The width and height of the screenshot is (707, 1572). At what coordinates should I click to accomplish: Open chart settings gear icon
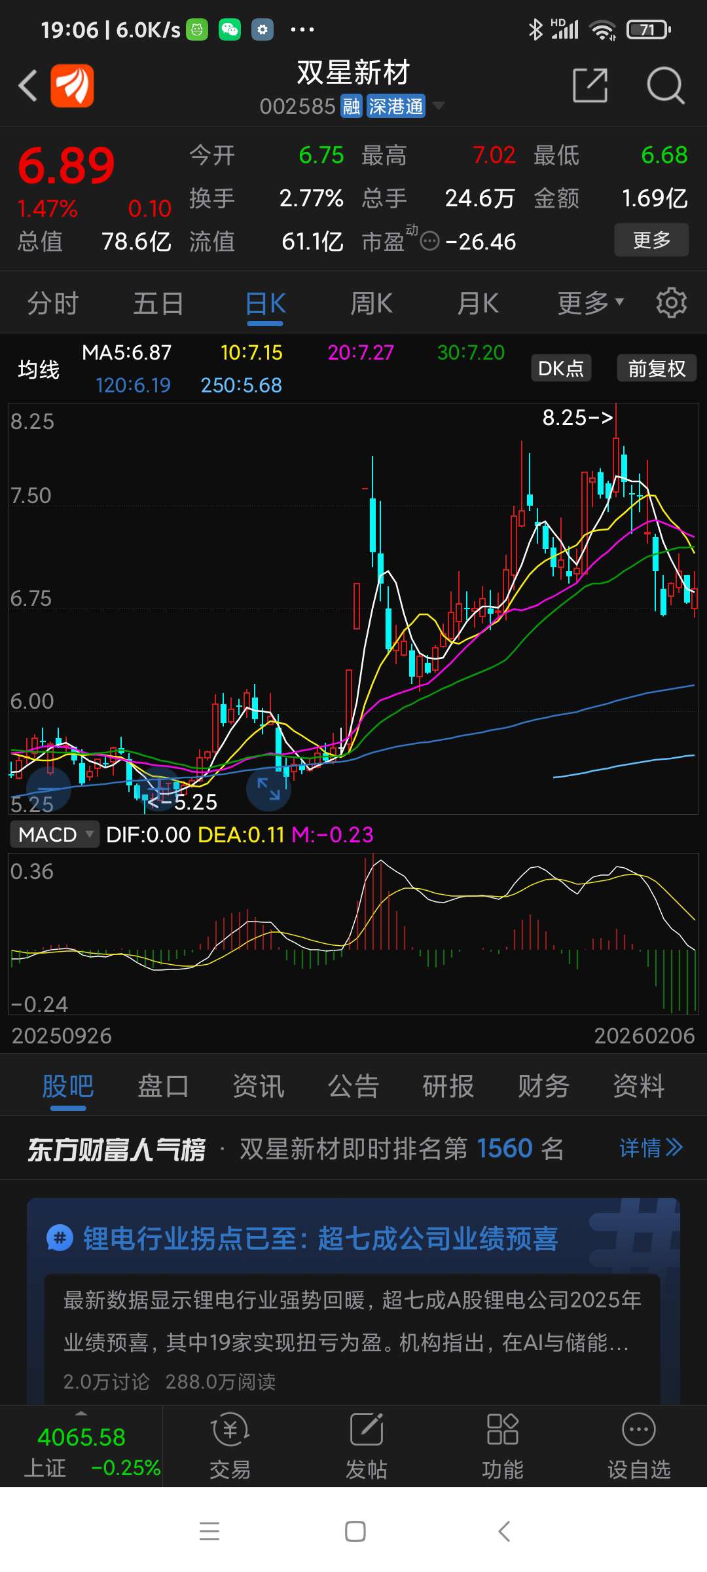672,303
